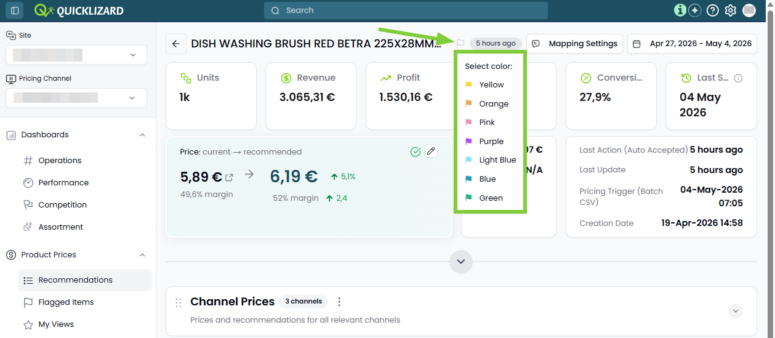Open Channel Prices three-dot menu
Image resolution: width=775 pixels, height=338 pixels.
point(339,302)
